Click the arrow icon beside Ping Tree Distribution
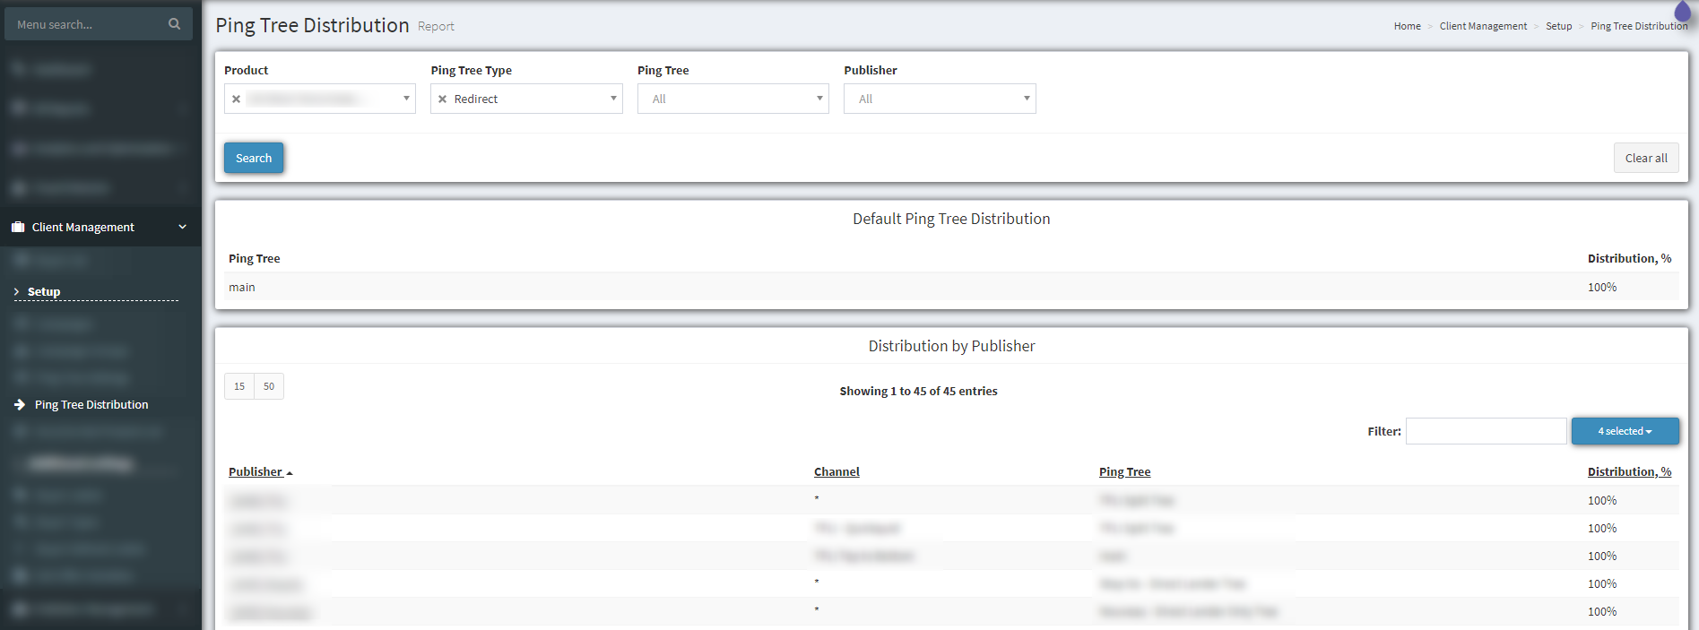Image resolution: width=1699 pixels, height=630 pixels. [20, 405]
